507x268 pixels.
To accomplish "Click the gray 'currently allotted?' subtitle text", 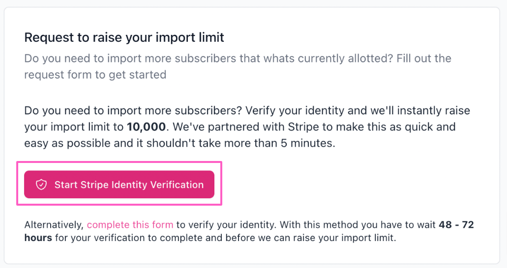I will [345, 58].
